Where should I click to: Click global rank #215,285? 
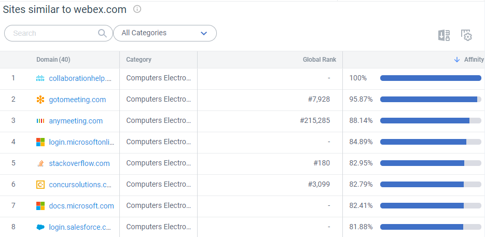[x=315, y=121]
